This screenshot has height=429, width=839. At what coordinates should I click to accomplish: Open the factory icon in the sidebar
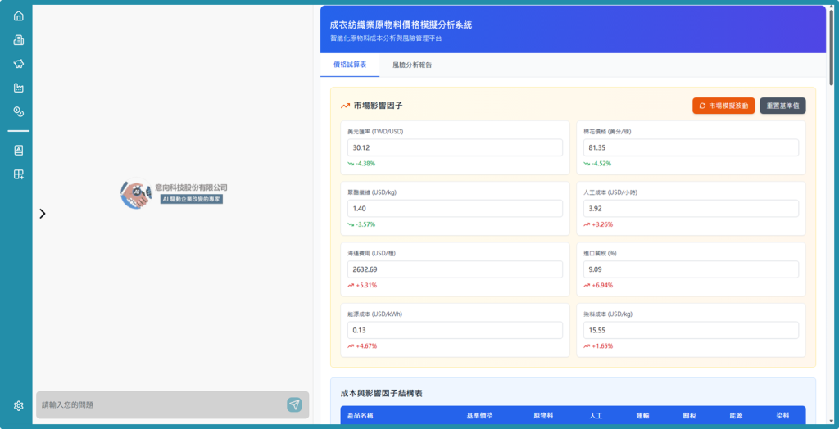point(19,88)
